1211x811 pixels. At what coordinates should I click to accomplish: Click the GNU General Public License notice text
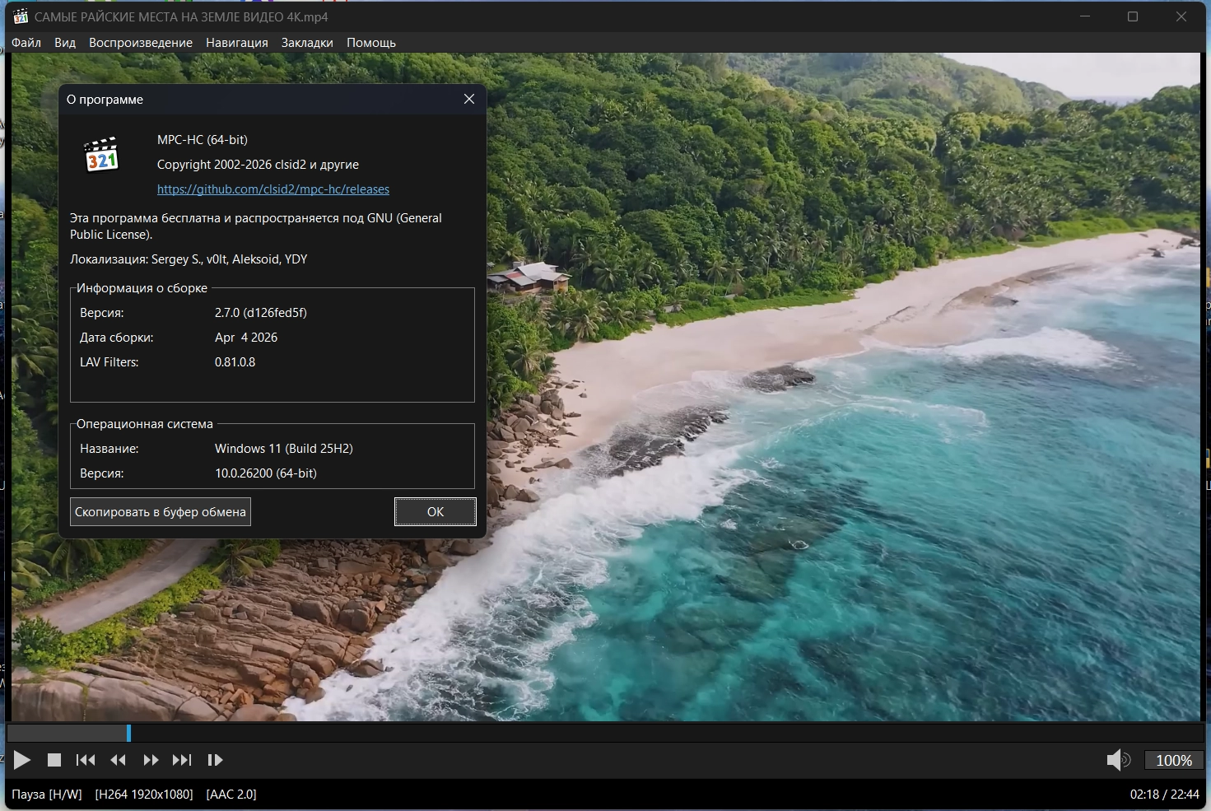click(256, 226)
